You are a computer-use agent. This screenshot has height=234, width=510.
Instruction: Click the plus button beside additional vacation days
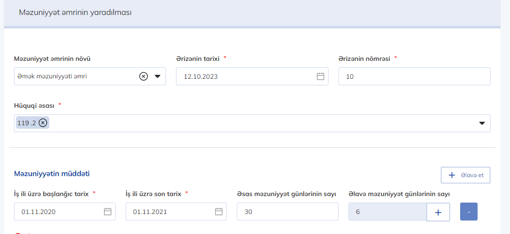439,212
